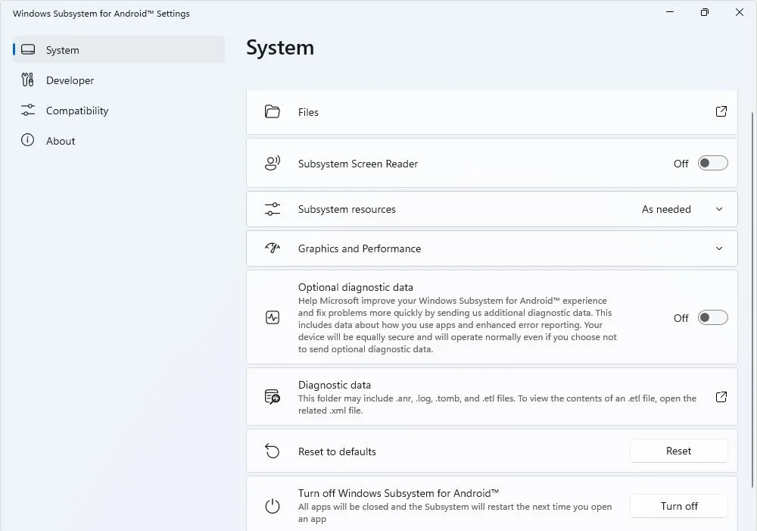The image size is (757, 531).
Task: Maximize the settings window
Action: tap(704, 13)
